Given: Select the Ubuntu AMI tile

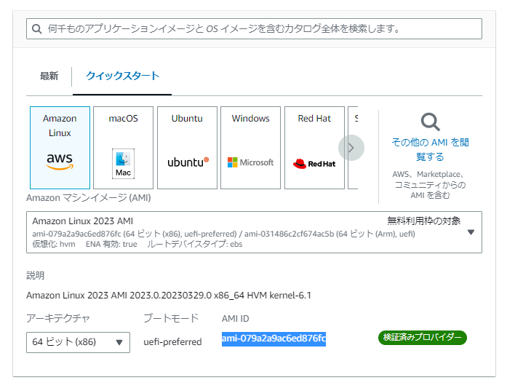Looking at the screenshot, I should pyautogui.click(x=187, y=148).
